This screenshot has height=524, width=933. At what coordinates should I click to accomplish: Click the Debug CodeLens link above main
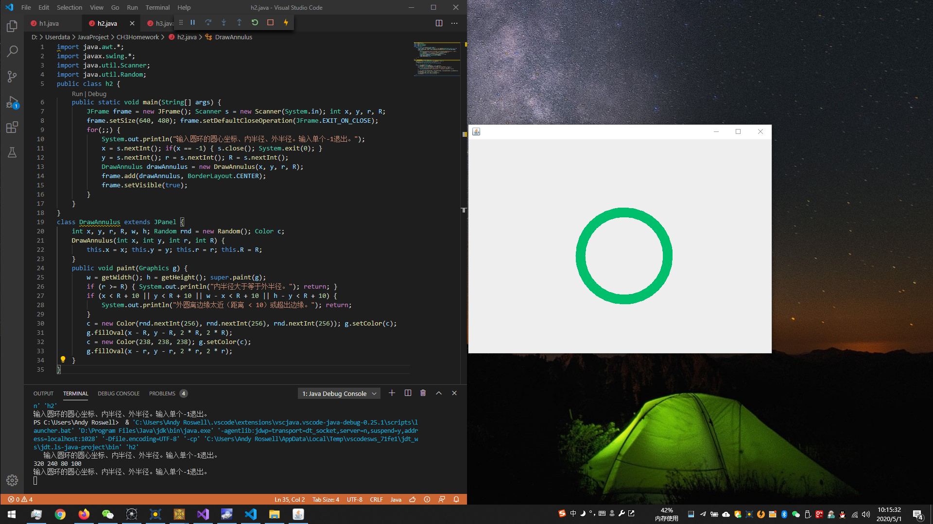(x=97, y=94)
